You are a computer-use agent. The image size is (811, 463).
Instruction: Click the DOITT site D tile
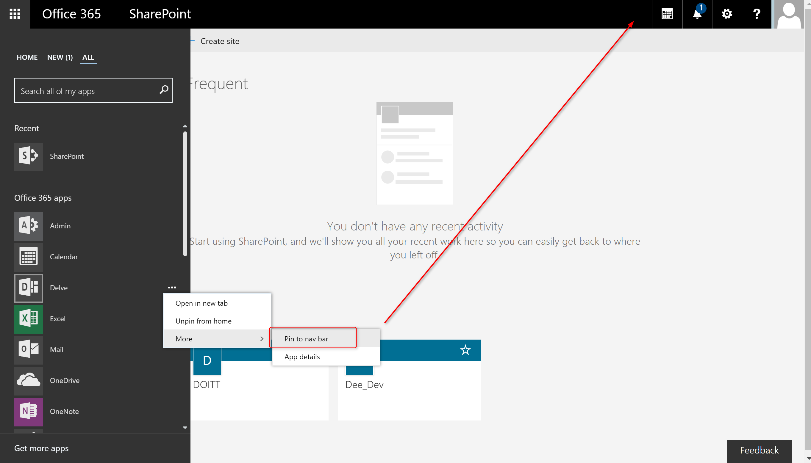click(x=207, y=361)
